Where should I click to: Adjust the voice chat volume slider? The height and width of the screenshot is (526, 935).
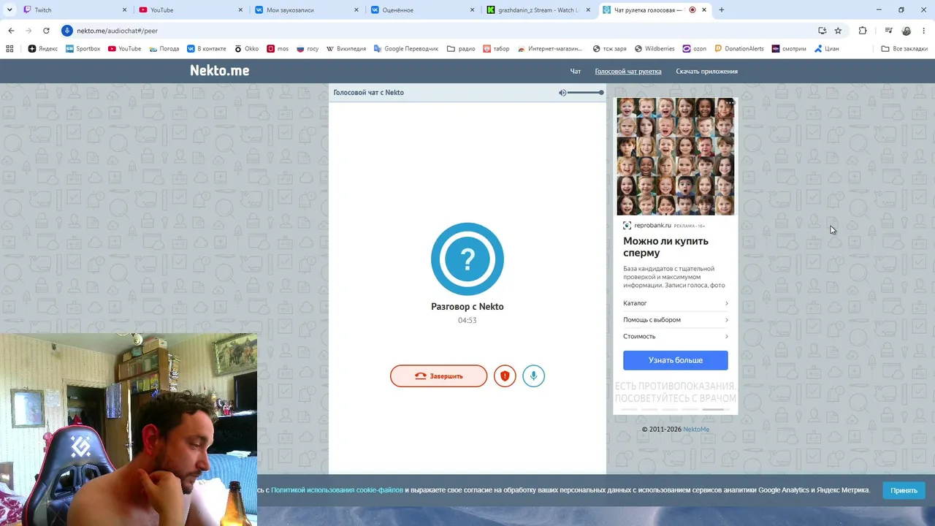point(585,93)
